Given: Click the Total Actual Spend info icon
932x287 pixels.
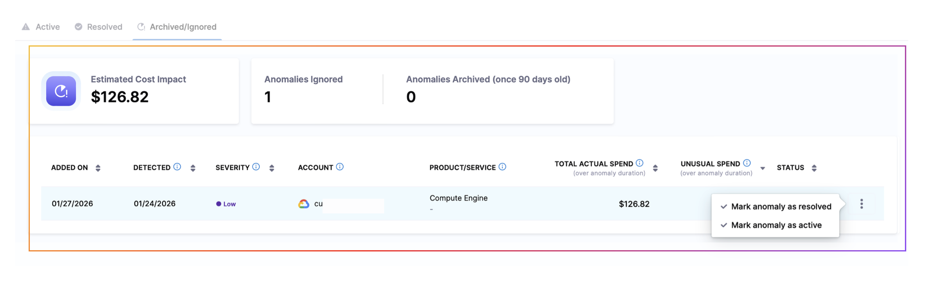Looking at the screenshot, I should point(639,163).
